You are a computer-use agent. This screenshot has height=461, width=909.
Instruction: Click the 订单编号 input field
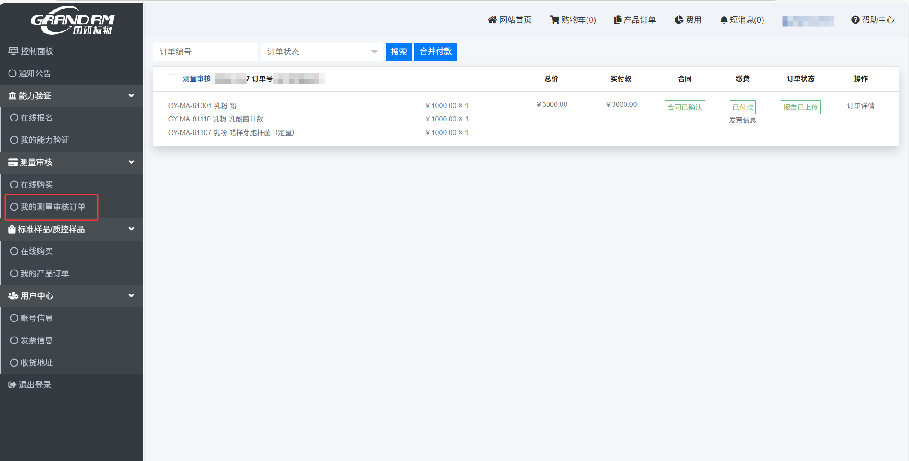[x=205, y=52]
